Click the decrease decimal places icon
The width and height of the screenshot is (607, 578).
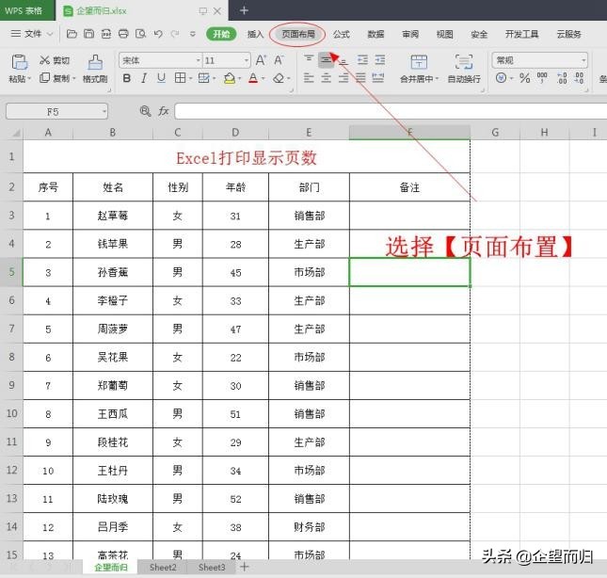click(579, 78)
